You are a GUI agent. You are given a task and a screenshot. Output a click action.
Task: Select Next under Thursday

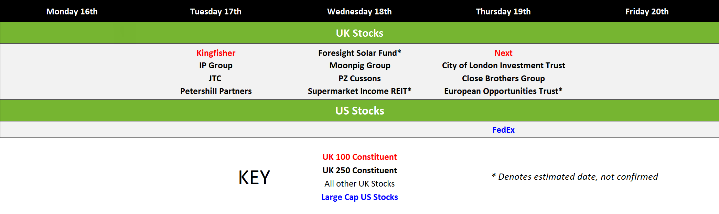pos(503,53)
